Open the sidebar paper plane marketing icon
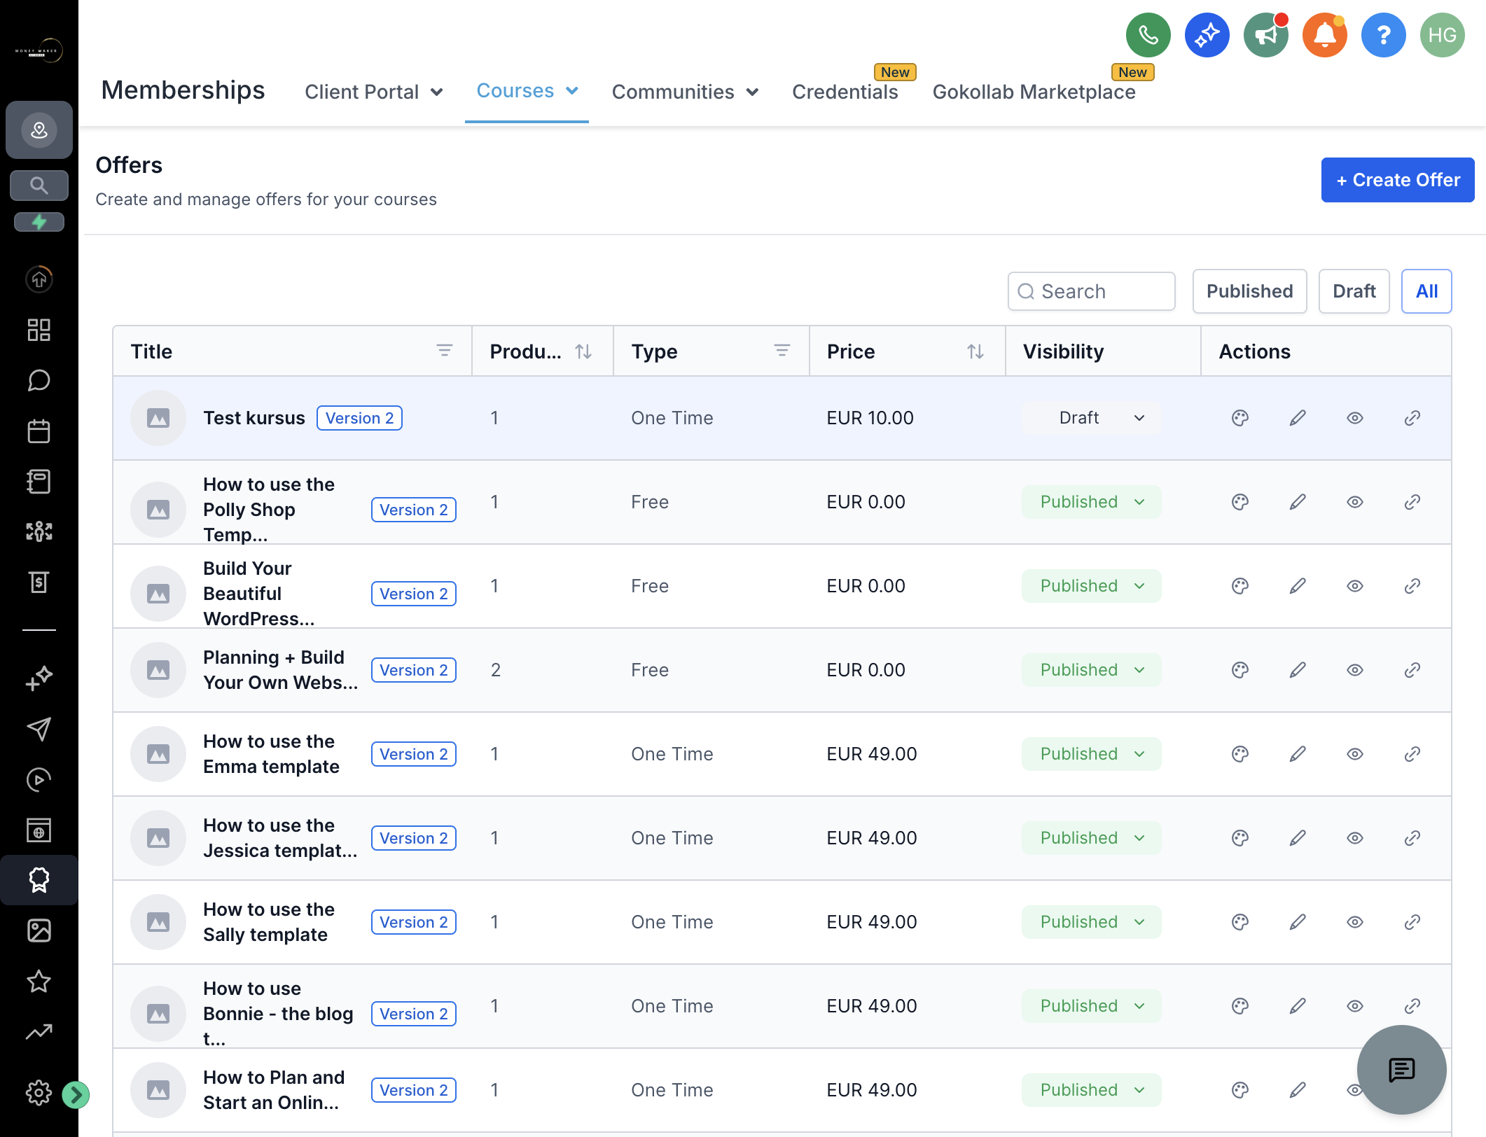 (x=39, y=729)
